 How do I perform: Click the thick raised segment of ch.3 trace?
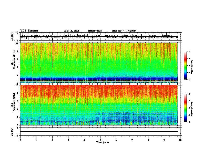click(x=134, y=131)
